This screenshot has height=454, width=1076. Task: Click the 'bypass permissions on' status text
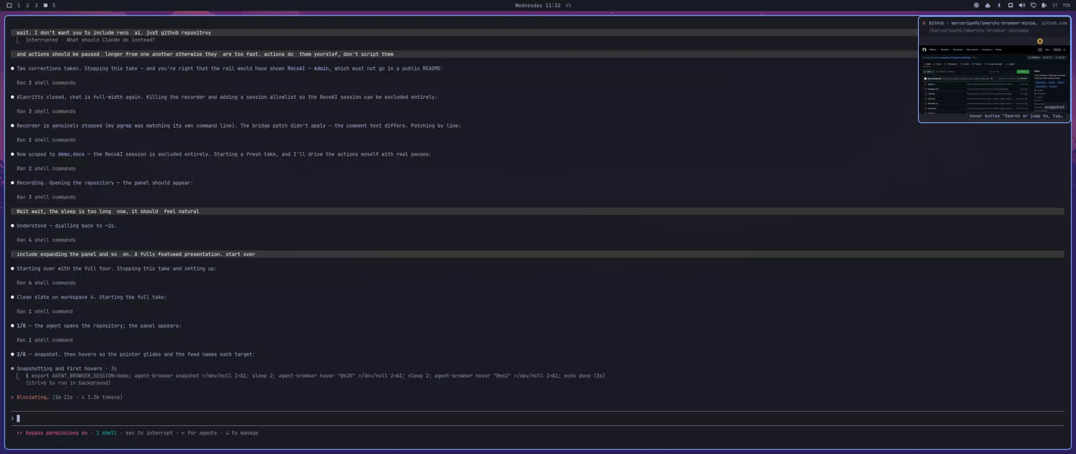(56, 432)
